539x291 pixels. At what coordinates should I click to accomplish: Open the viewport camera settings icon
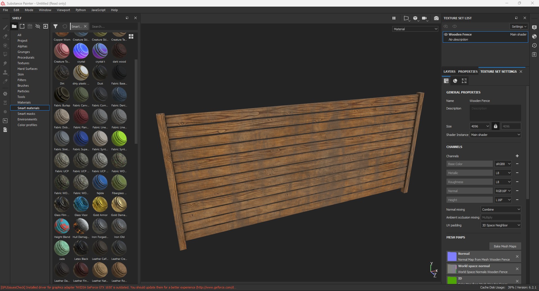[x=424, y=18]
